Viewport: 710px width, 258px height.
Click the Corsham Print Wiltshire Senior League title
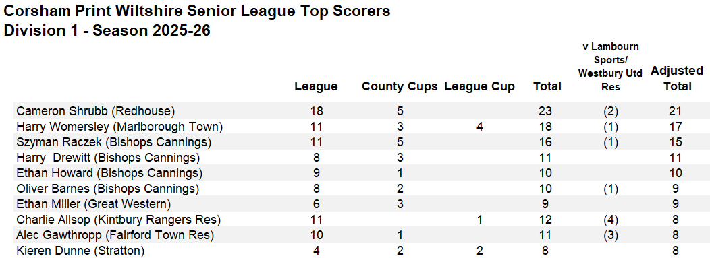[196, 11]
